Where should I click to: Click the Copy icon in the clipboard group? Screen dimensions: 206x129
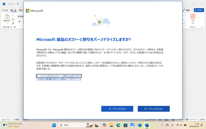coord(13,20)
